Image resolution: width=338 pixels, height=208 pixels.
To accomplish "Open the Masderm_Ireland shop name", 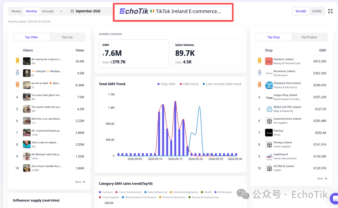I will pyautogui.click(x=283, y=59).
